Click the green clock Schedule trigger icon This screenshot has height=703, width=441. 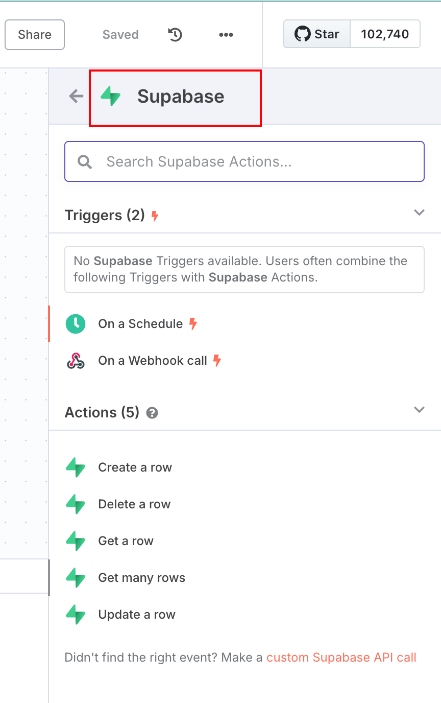click(x=76, y=324)
